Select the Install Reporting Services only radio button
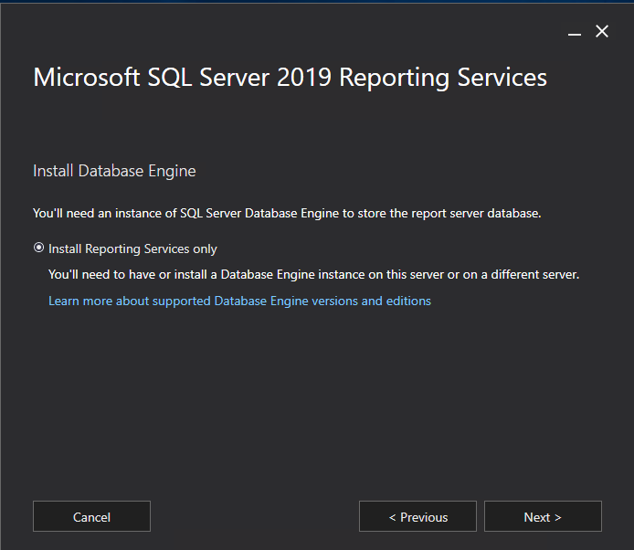Viewport: 634px width, 550px height. click(x=38, y=248)
